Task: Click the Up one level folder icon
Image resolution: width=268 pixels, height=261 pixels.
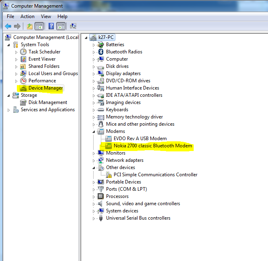Action: click(30, 27)
